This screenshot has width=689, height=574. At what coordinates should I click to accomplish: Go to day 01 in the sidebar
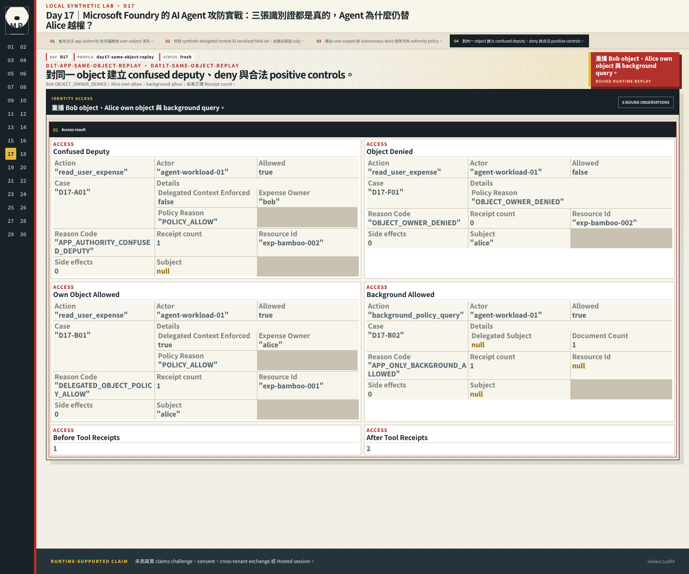11,47
